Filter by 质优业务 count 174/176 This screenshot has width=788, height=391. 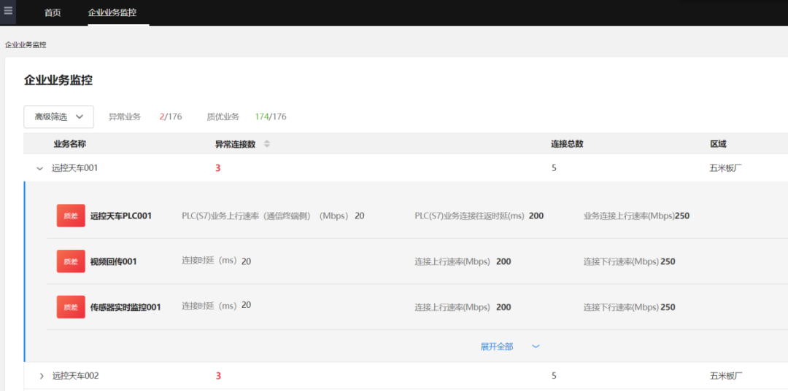(x=270, y=116)
